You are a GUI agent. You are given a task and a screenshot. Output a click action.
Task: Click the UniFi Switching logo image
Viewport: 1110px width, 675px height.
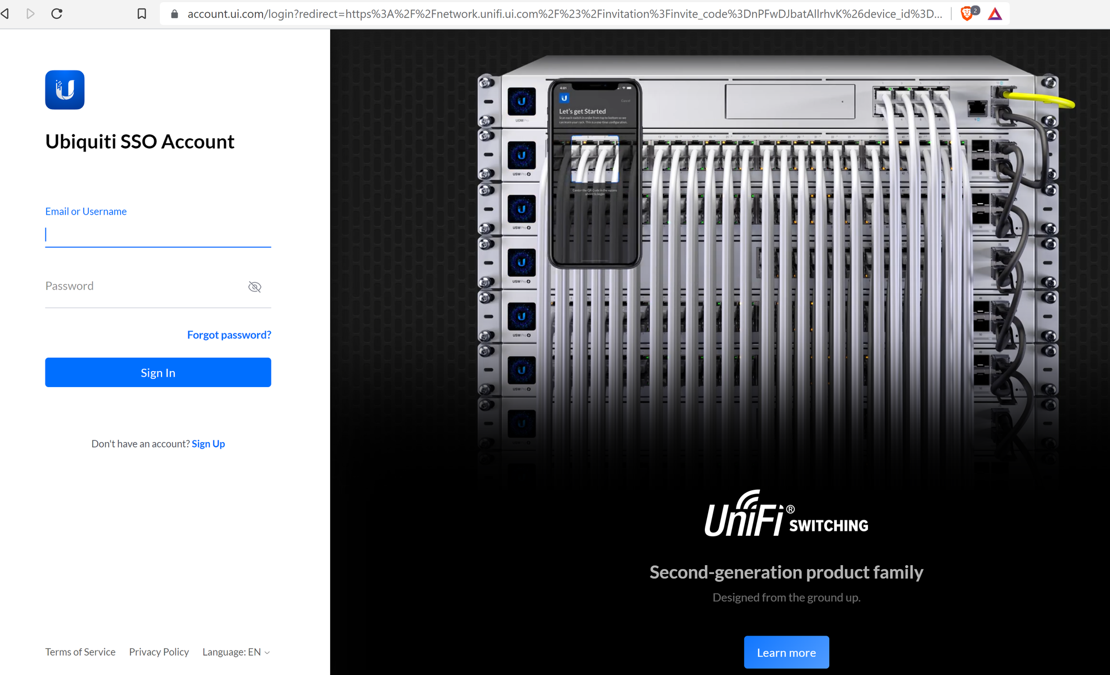[786, 515]
